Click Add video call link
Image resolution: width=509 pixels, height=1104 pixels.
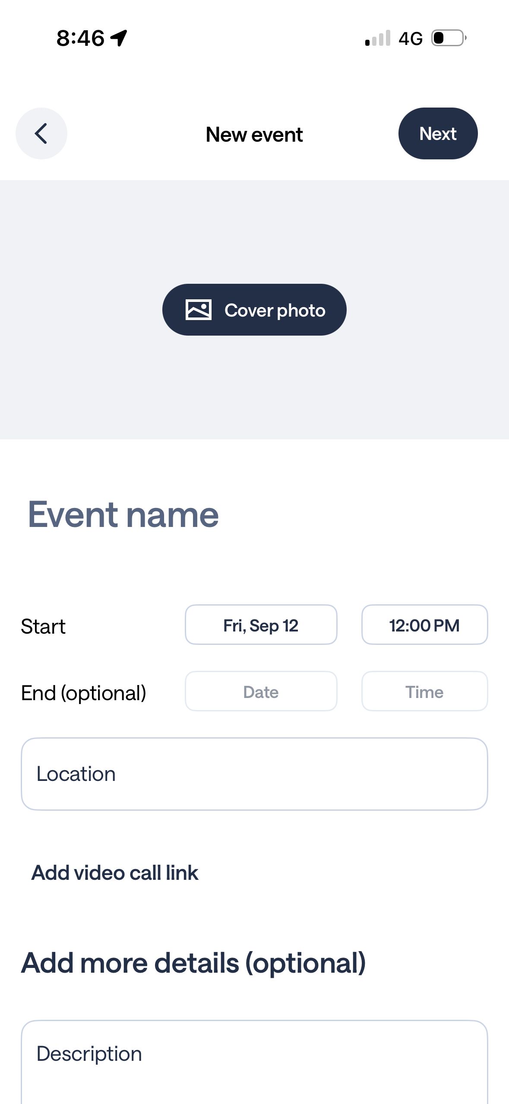[115, 873]
